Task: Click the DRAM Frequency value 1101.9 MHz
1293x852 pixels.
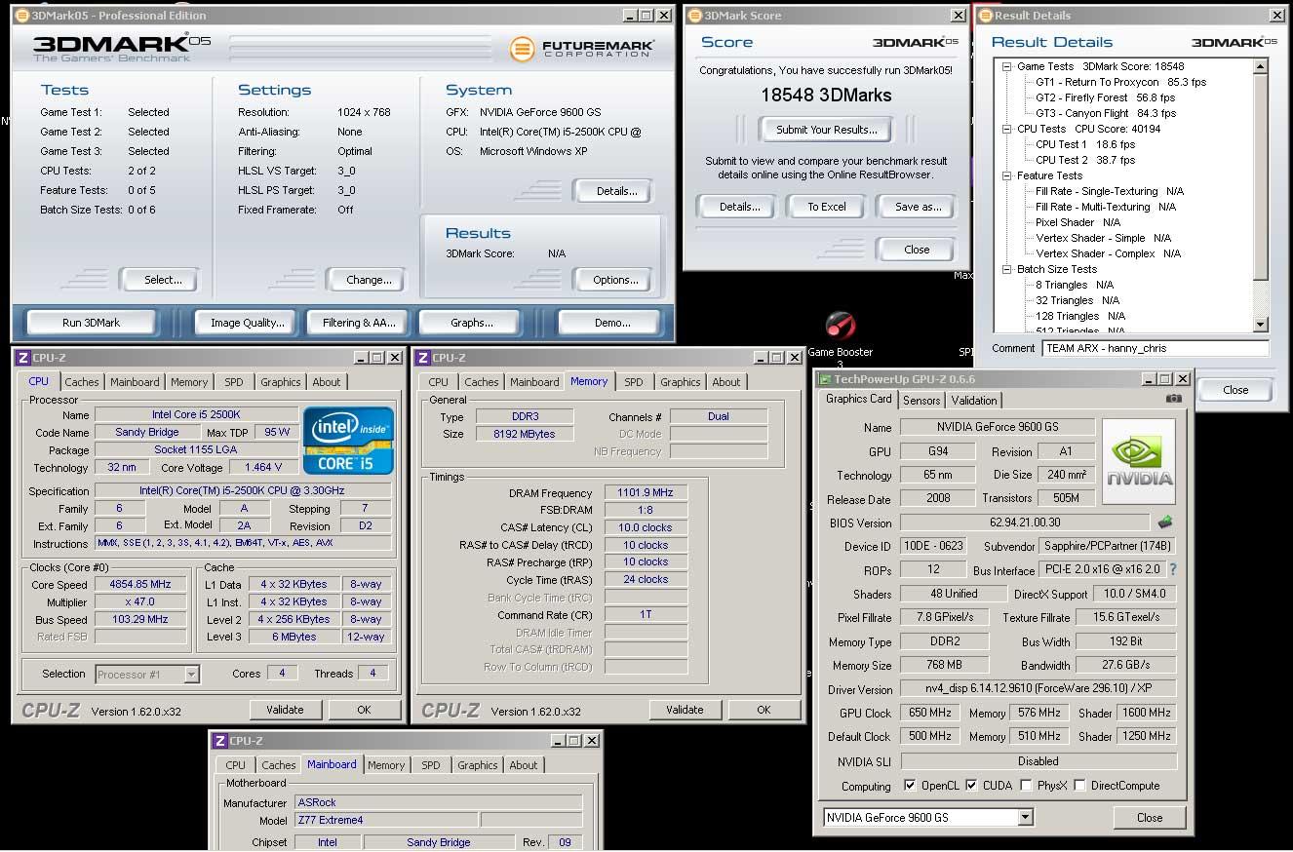Action: pyautogui.click(x=646, y=492)
